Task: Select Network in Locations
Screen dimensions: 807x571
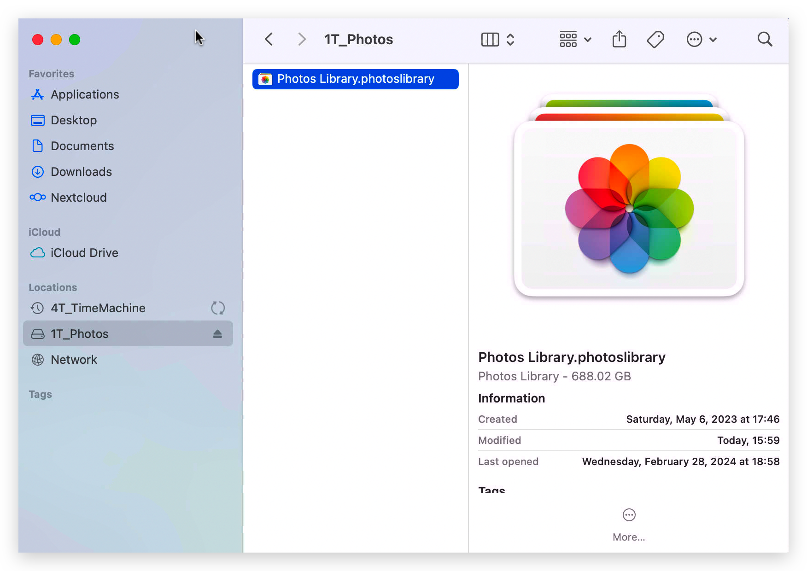Action: pyautogui.click(x=74, y=360)
